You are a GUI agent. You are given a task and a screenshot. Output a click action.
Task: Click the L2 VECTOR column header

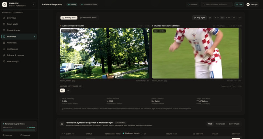coord(198,134)
